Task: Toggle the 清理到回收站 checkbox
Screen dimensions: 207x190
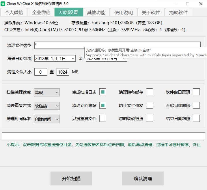Action: coord(103,105)
